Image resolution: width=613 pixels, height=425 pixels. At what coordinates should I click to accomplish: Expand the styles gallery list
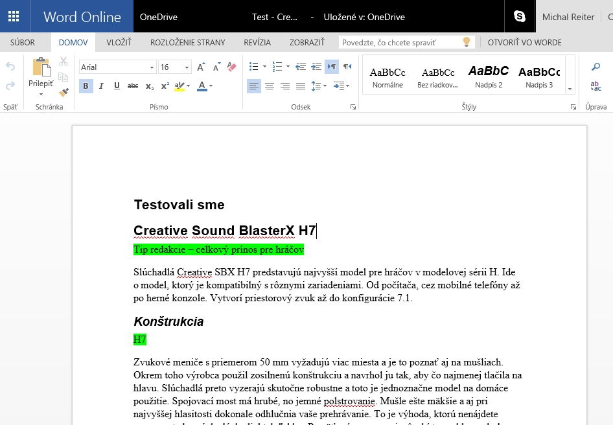570,89
